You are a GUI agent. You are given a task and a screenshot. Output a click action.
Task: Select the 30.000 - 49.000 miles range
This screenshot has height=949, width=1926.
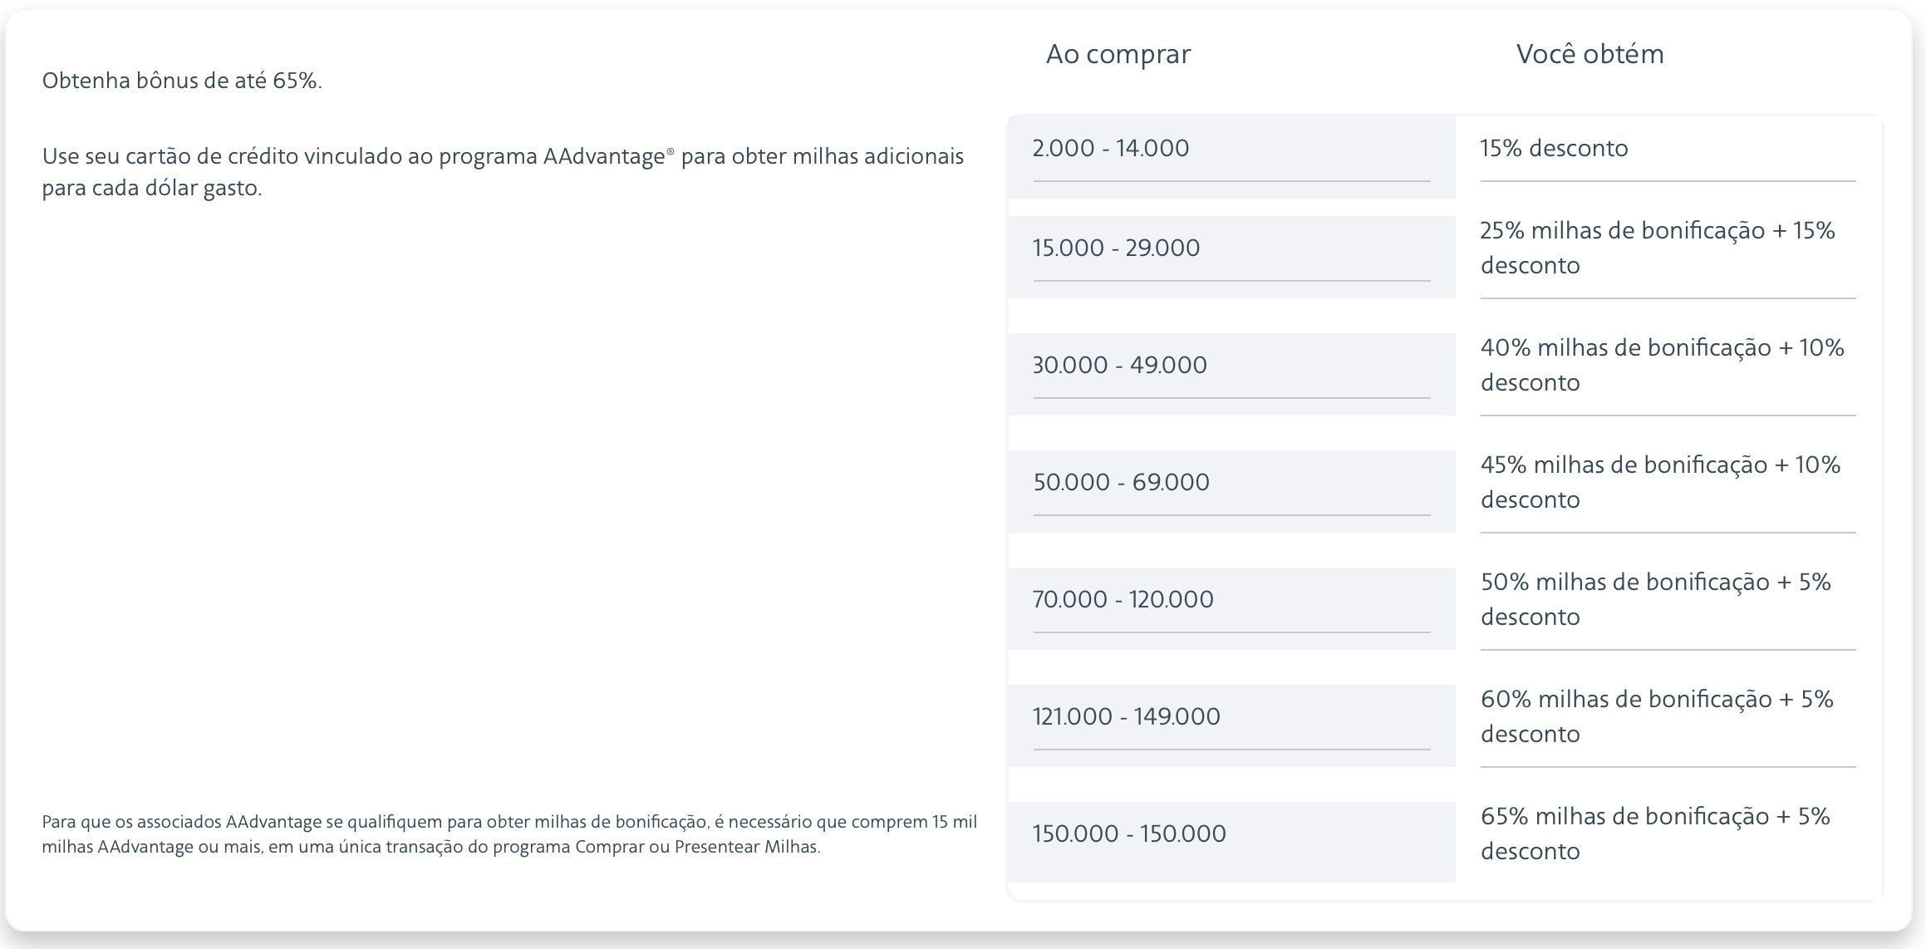pyautogui.click(x=1231, y=374)
